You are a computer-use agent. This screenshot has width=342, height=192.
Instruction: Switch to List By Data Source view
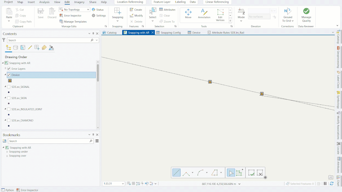coord(16,48)
